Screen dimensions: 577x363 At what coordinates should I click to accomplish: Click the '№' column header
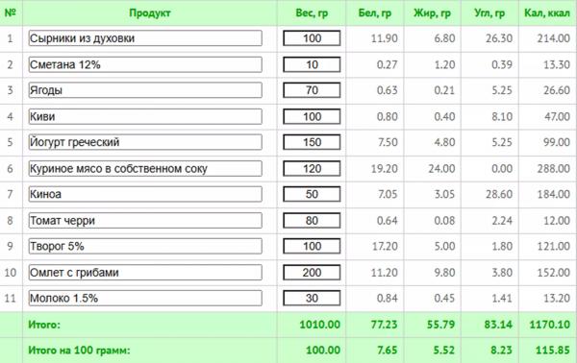11,12
